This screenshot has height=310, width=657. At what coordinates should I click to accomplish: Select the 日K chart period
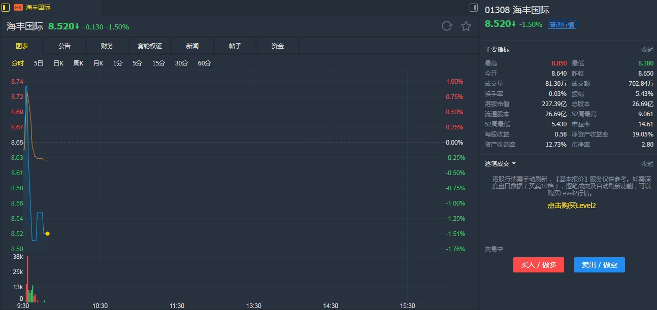point(58,63)
